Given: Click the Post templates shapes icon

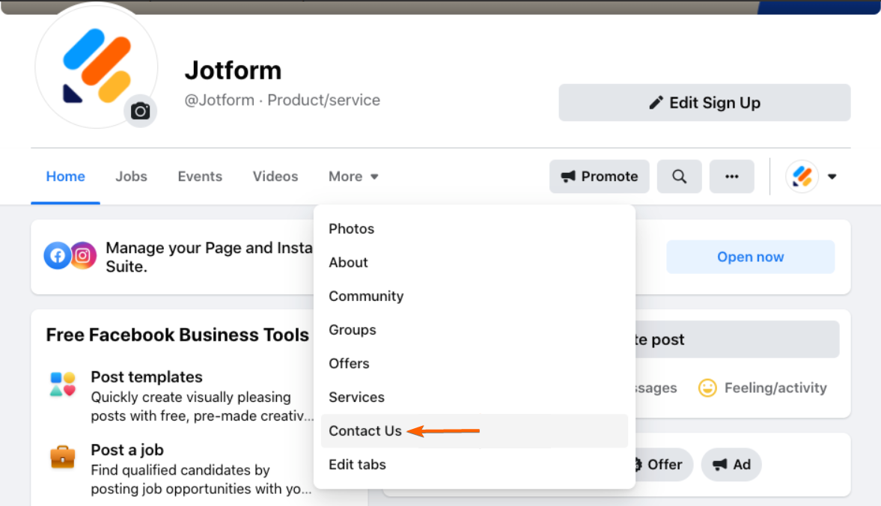Looking at the screenshot, I should pos(63,385).
